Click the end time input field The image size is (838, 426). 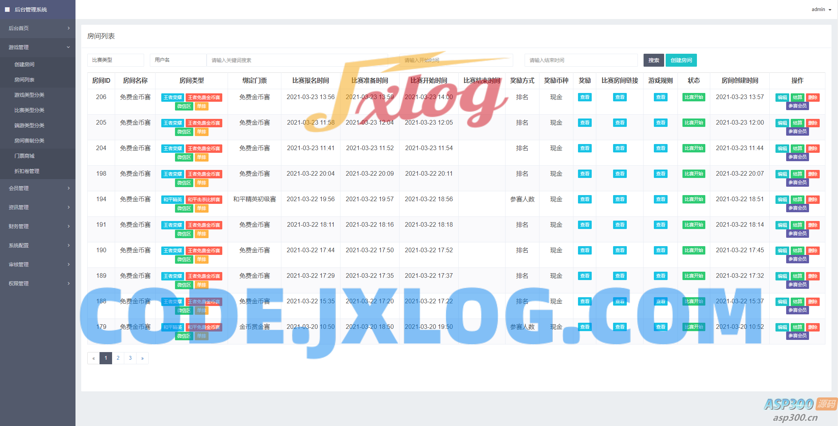pyautogui.click(x=581, y=60)
